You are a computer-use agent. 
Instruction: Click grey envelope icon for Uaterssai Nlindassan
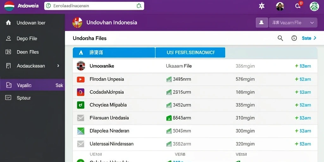[81, 144]
